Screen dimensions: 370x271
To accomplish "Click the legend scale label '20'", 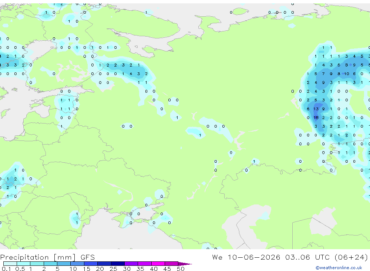I will [x=100, y=269].
